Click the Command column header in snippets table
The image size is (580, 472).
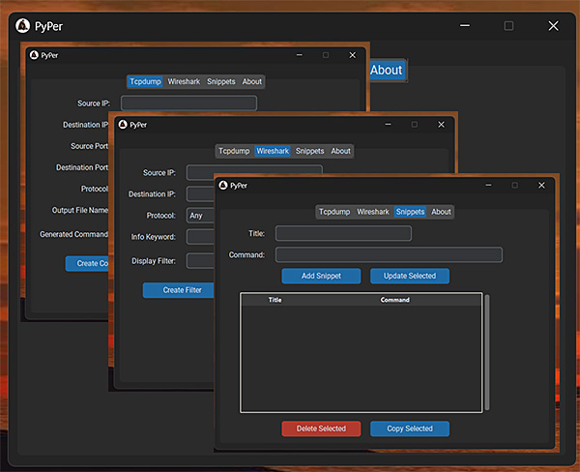(x=395, y=300)
